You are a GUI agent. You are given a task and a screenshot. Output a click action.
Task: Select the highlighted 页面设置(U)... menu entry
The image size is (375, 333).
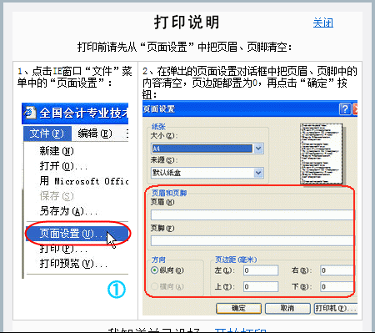coord(77,234)
